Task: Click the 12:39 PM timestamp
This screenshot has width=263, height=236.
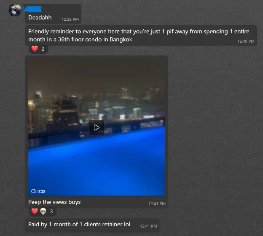Action: pos(70,19)
